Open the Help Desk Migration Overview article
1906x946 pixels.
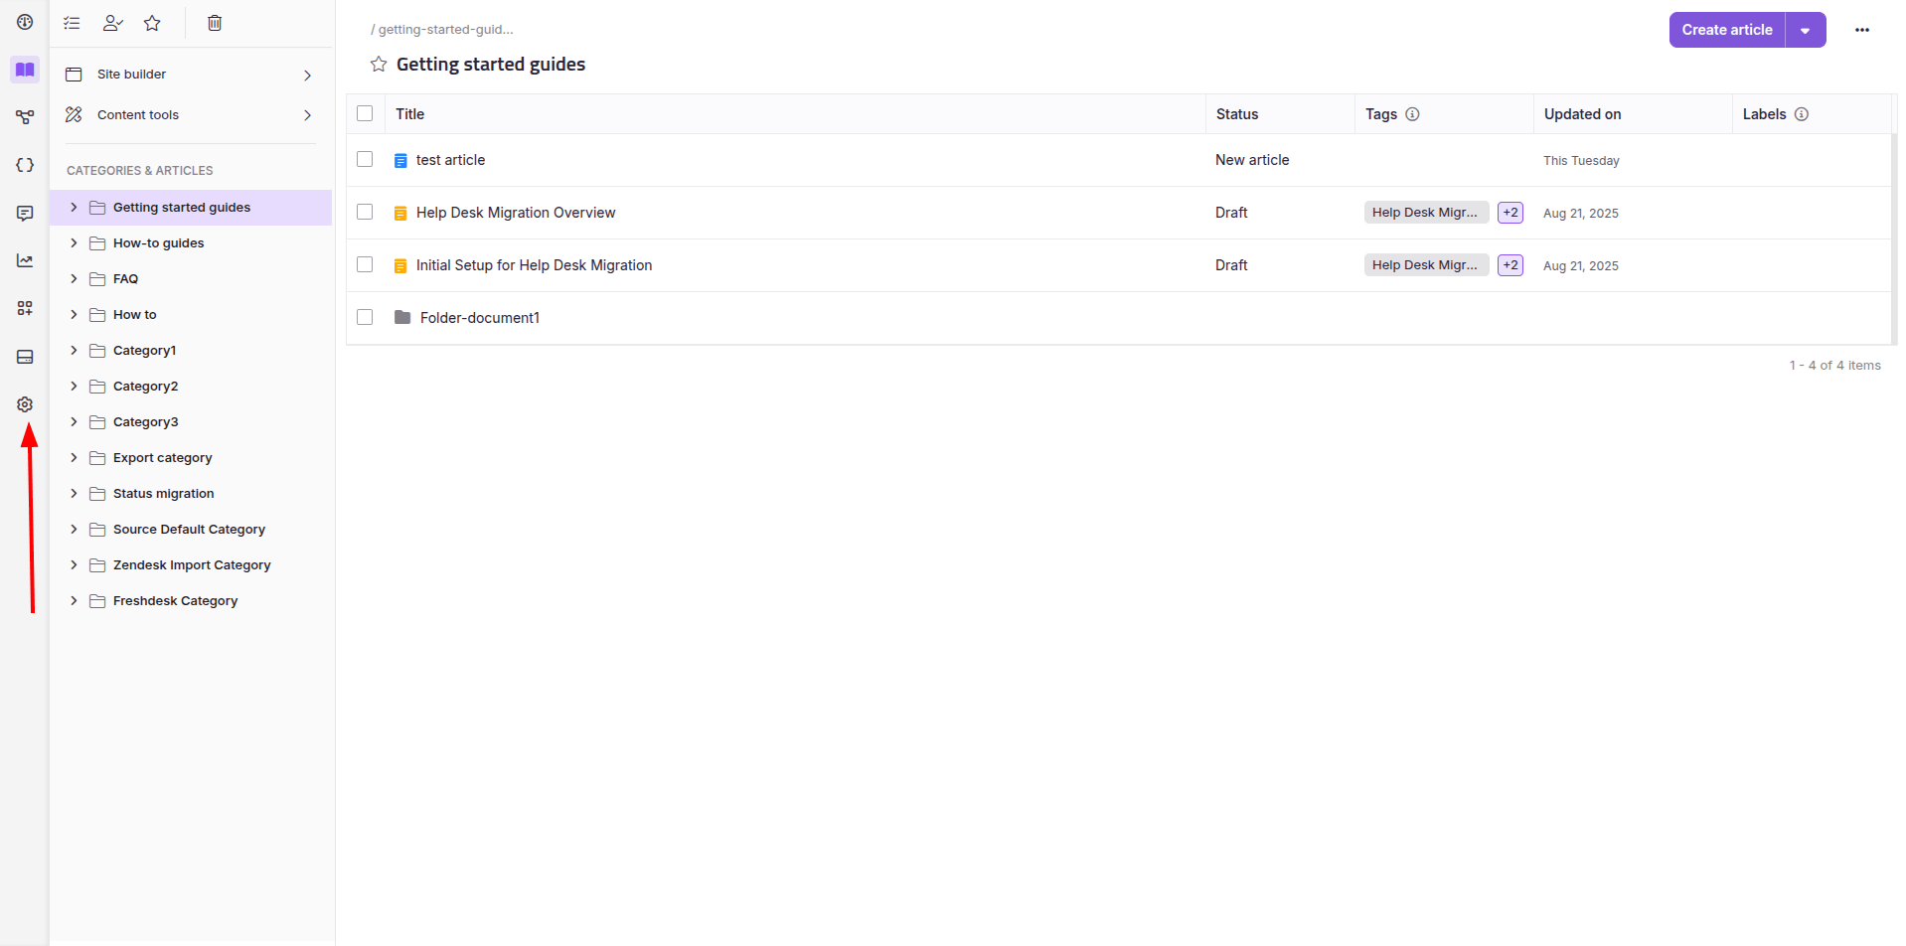coord(516,213)
